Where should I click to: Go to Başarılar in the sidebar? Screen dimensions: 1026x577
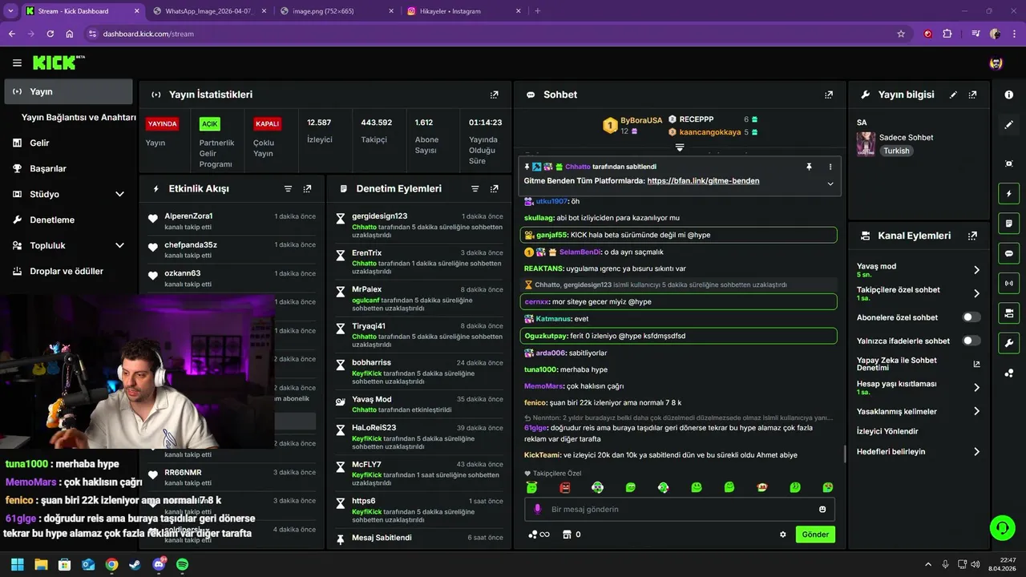point(68,168)
